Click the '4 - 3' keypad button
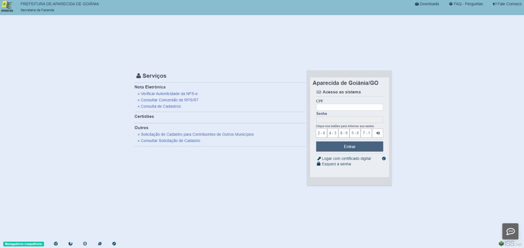 pyautogui.click(x=333, y=133)
